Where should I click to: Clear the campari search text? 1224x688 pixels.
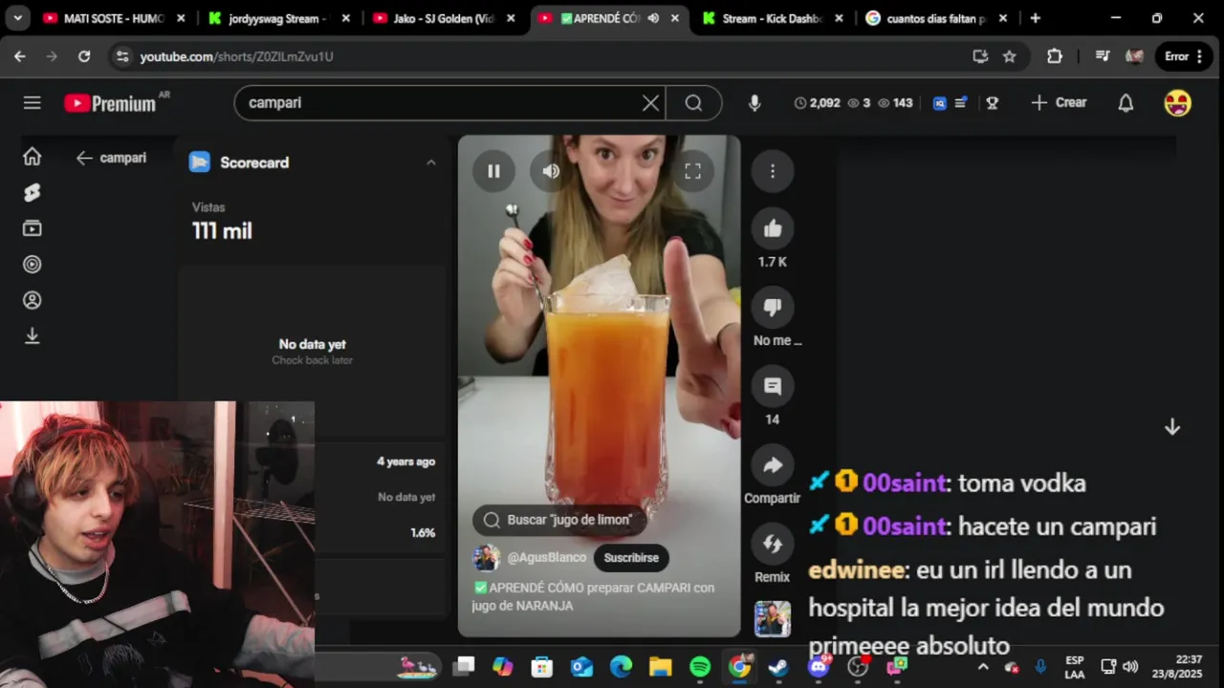click(650, 103)
